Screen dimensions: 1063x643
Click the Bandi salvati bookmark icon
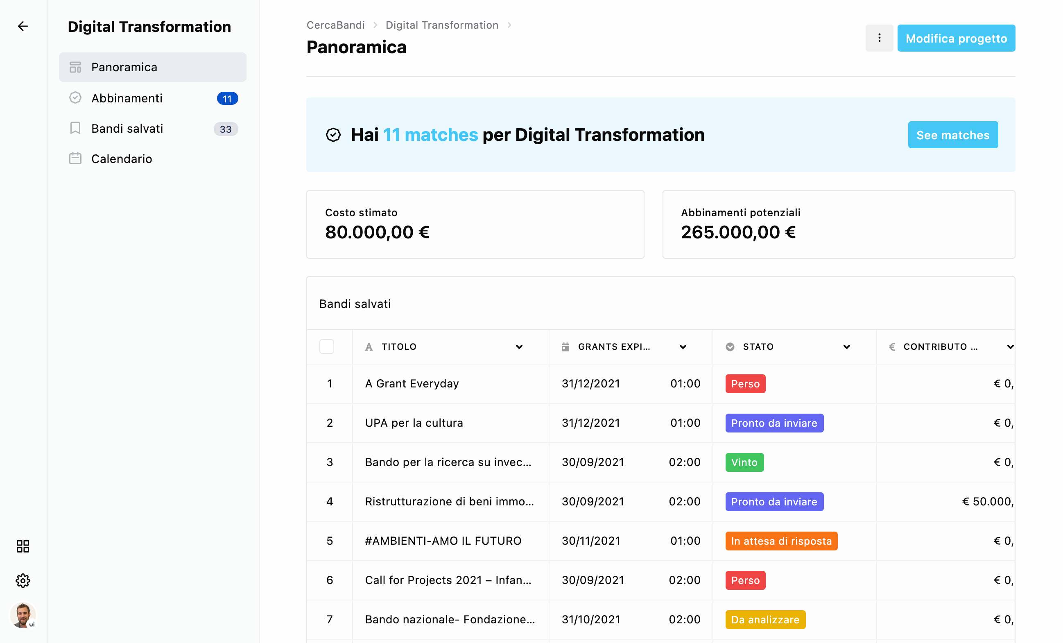[75, 128]
